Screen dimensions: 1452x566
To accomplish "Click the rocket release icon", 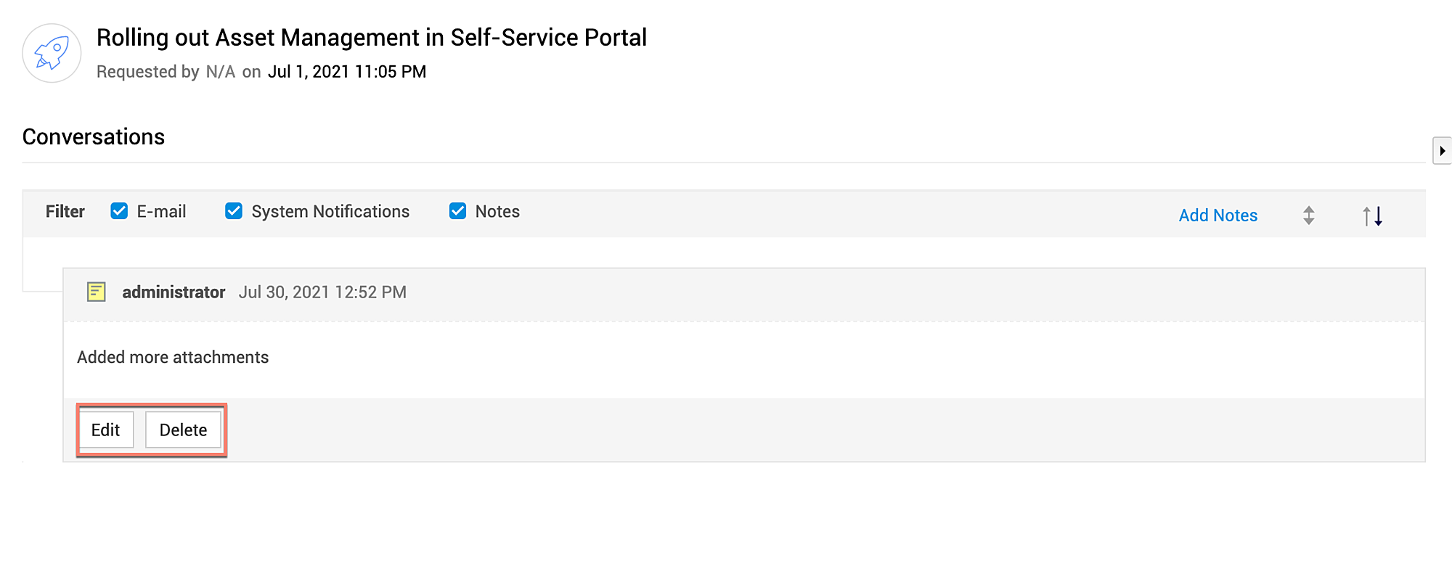I will click(52, 53).
